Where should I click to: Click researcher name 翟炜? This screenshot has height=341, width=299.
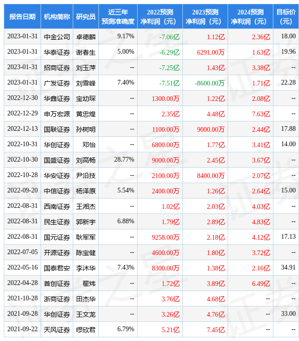89,284
